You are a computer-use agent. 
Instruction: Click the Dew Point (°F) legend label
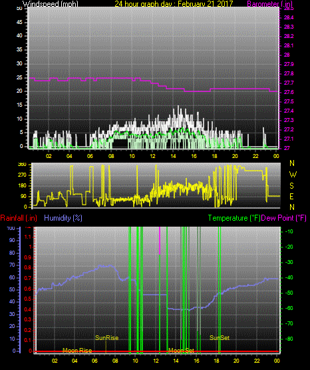pyautogui.click(x=284, y=218)
